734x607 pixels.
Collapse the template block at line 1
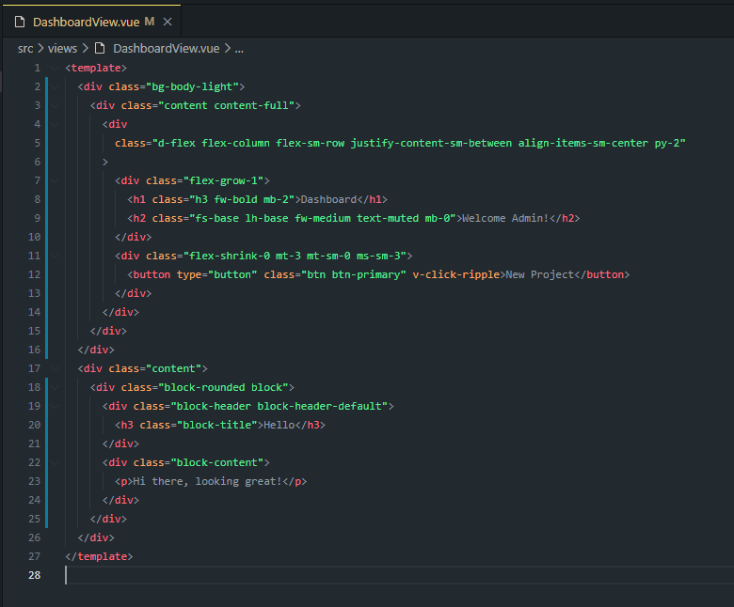[x=56, y=69]
